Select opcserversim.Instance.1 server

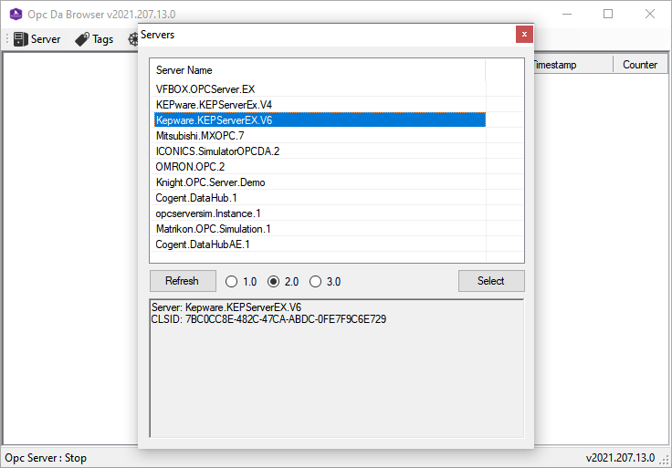[320, 213]
